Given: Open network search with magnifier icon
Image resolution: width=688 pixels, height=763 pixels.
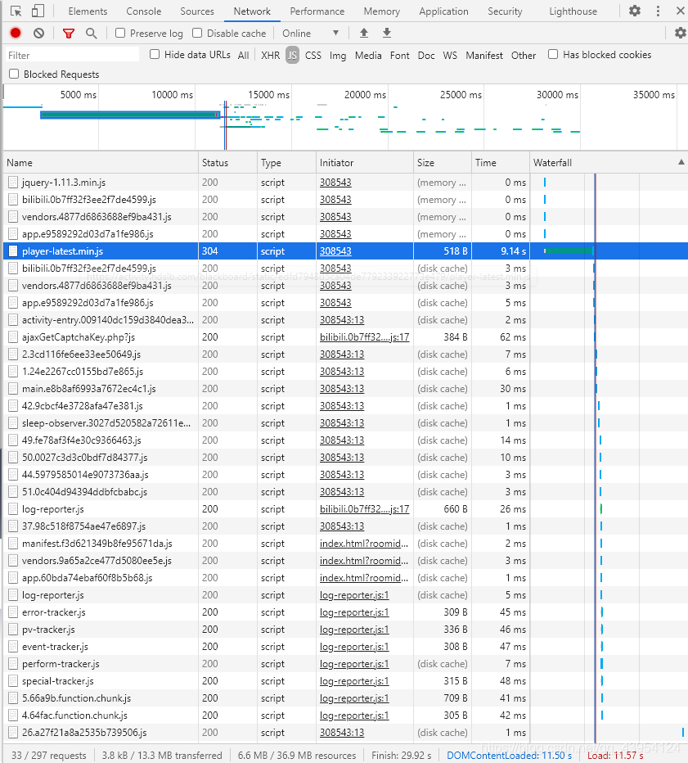Looking at the screenshot, I should pyautogui.click(x=91, y=33).
